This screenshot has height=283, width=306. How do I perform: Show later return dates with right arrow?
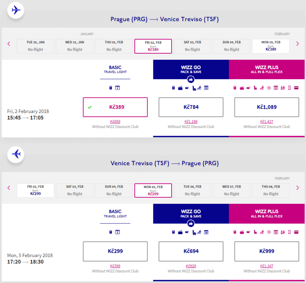click(x=298, y=188)
